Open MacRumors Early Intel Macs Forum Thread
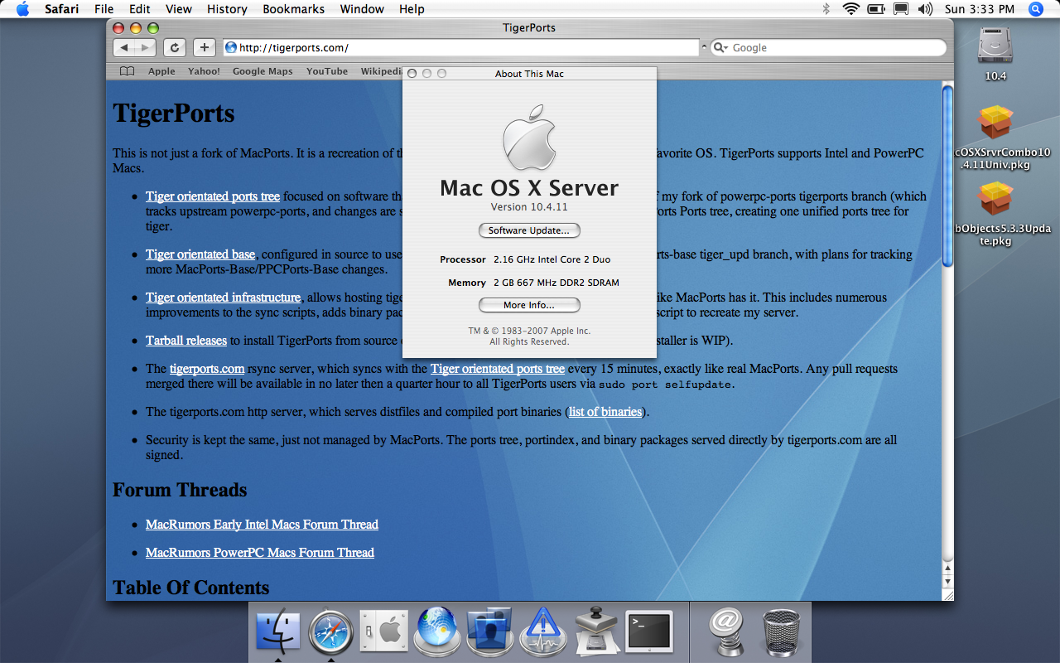 pyautogui.click(x=262, y=525)
